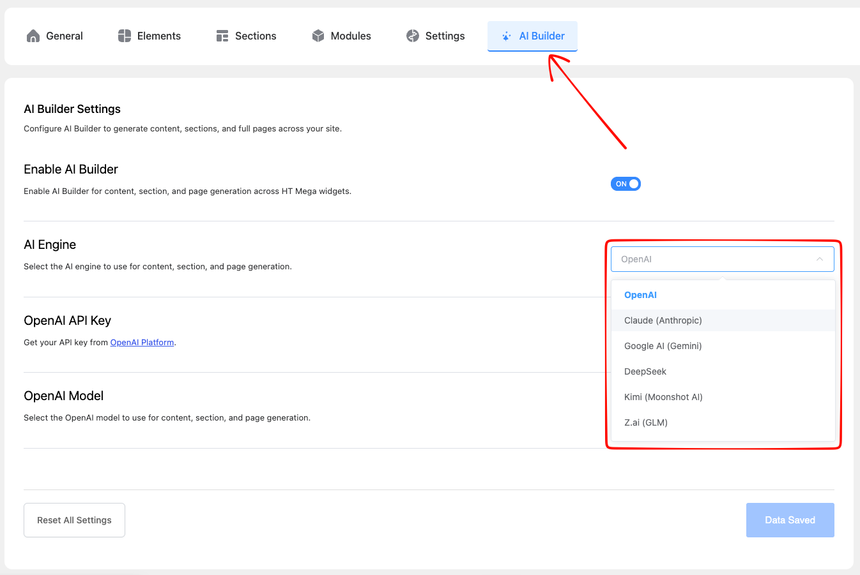The height and width of the screenshot is (575, 860).
Task: Open the AI Engine dropdown field
Action: point(723,259)
